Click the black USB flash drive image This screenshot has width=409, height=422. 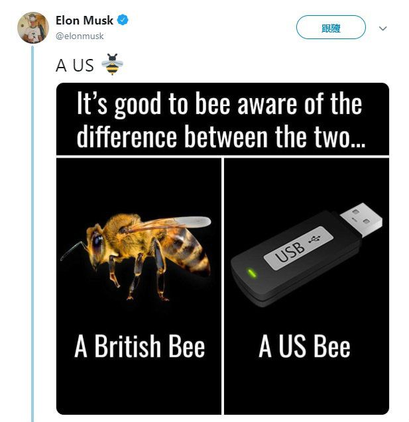[x=306, y=255]
